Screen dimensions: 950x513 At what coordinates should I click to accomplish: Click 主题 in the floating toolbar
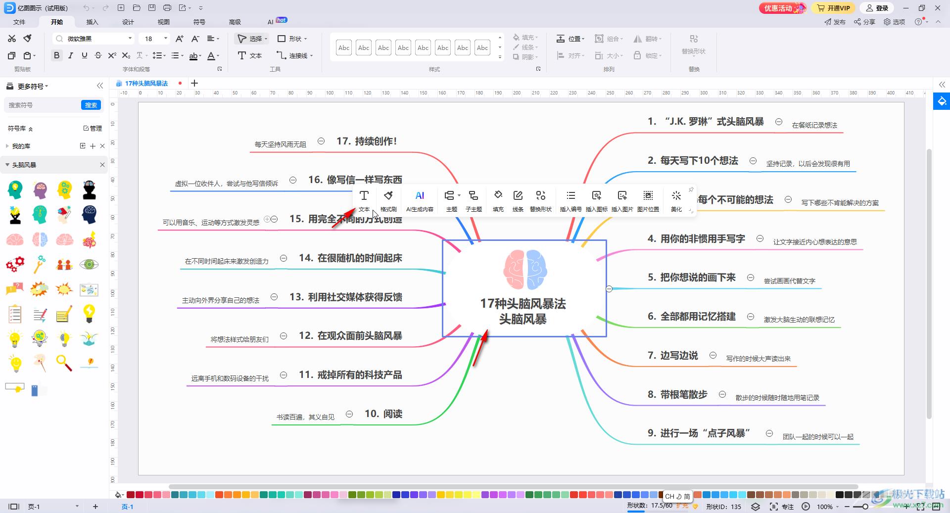452,201
